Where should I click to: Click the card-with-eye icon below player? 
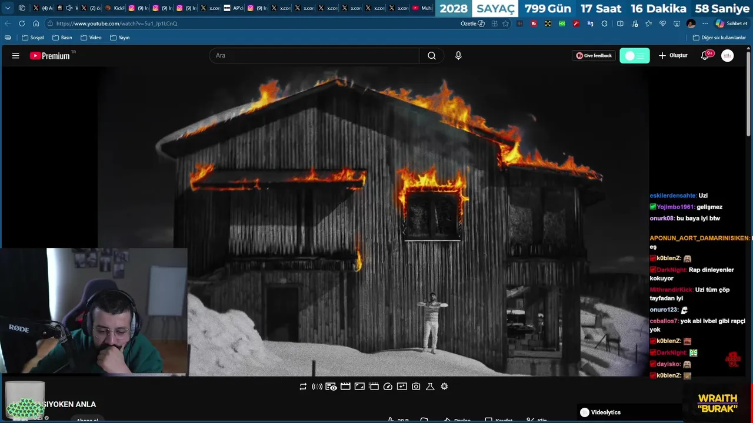tap(331, 387)
